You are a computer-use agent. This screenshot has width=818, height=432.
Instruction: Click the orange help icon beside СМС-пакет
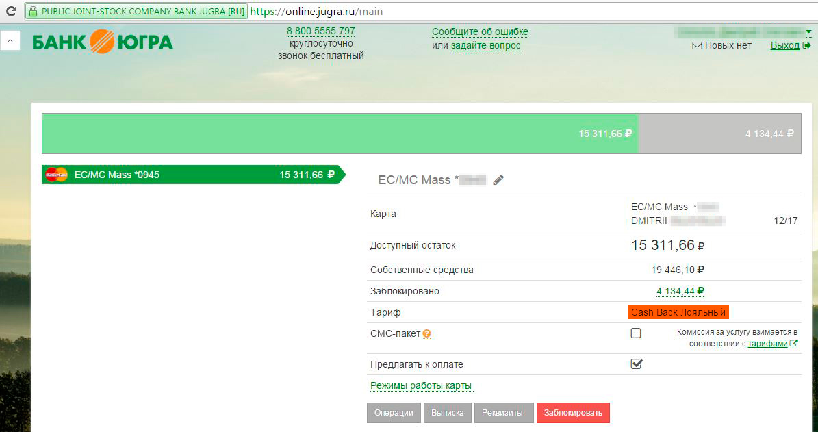tap(426, 334)
